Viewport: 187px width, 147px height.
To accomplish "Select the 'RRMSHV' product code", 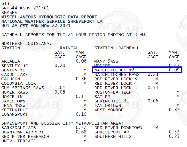I will [9, 12].
